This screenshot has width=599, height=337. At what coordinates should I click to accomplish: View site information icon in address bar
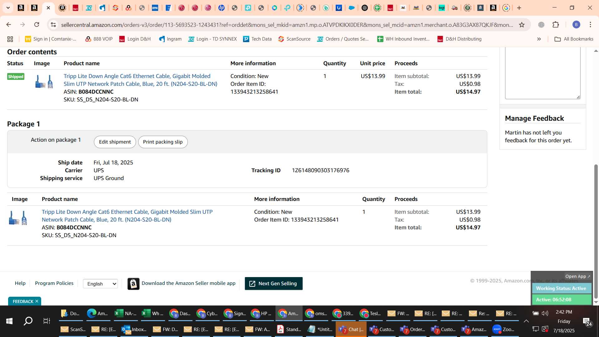coord(53,25)
